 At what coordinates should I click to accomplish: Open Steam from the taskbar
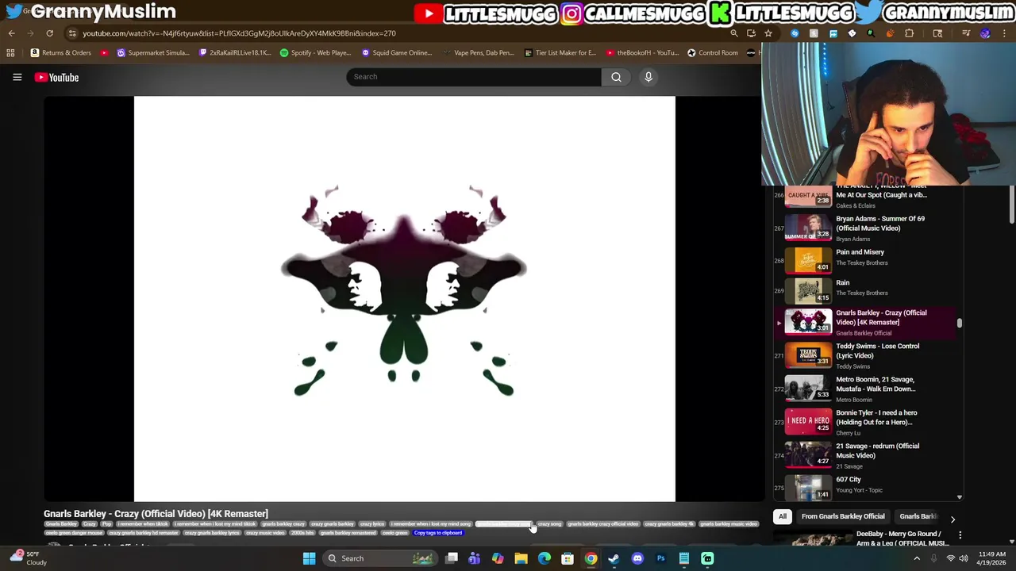click(614, 558)
